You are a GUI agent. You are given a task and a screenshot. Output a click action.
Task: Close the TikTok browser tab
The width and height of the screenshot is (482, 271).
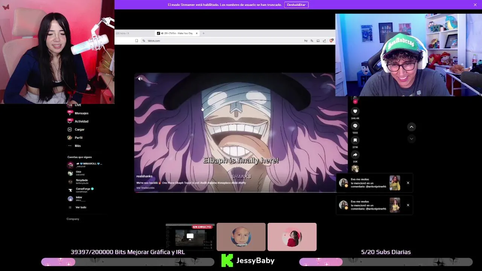point(197,33)
